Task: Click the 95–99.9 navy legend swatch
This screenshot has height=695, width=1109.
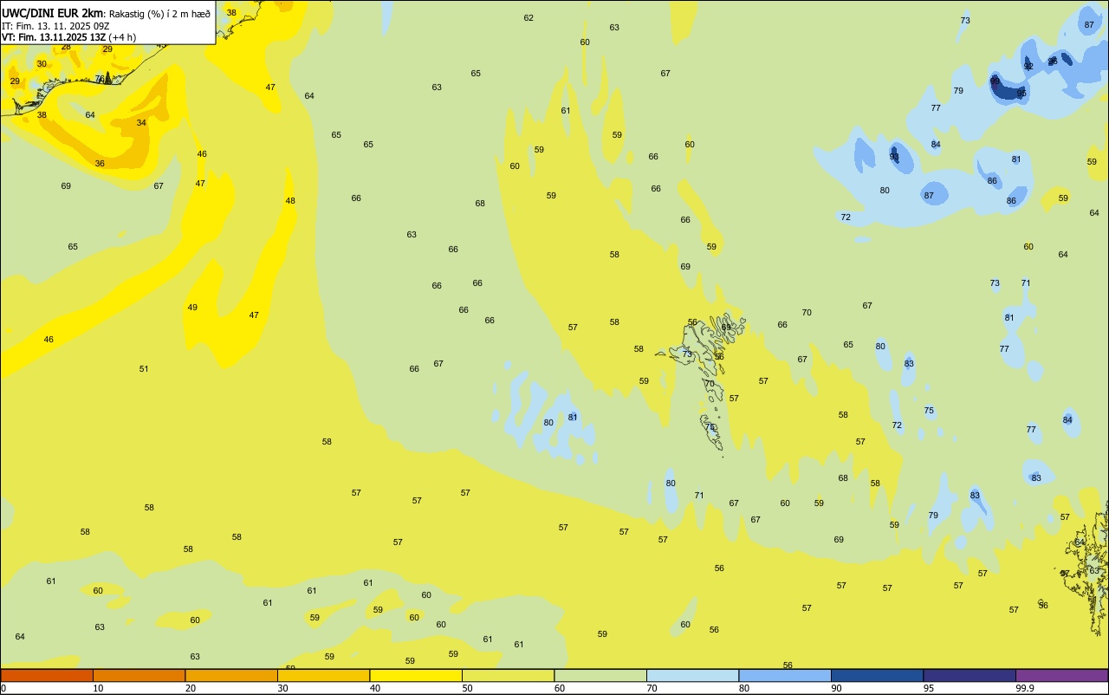Action: [x=970, y=675]
